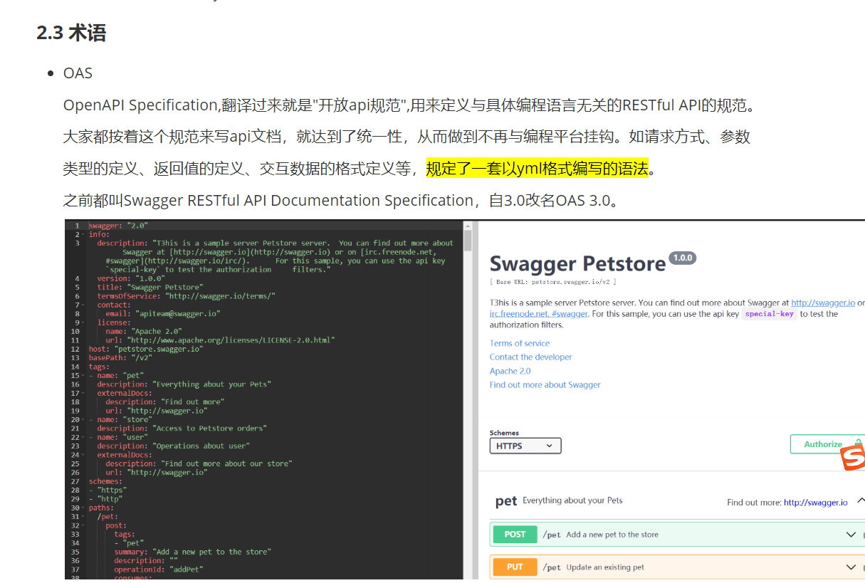The width and height of the screenshot is (865, 583).
Task: Click 'Add a new pet to the store' POST summary
Action: pos(612,535)
